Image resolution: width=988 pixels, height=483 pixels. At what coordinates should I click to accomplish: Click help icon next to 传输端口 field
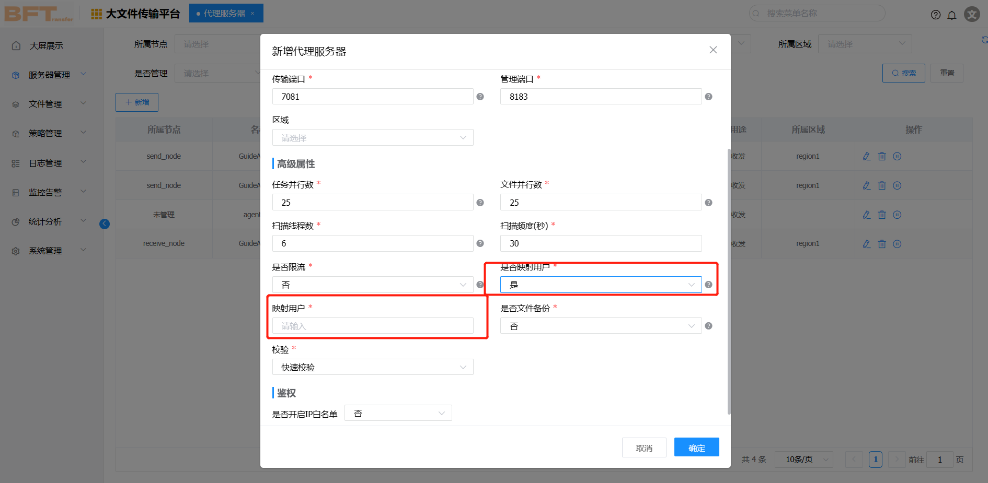click(480, 97)
